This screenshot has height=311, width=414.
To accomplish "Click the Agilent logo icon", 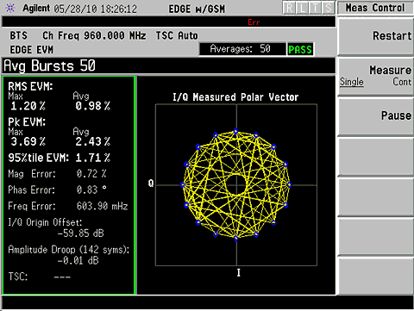I will point(10,9).
